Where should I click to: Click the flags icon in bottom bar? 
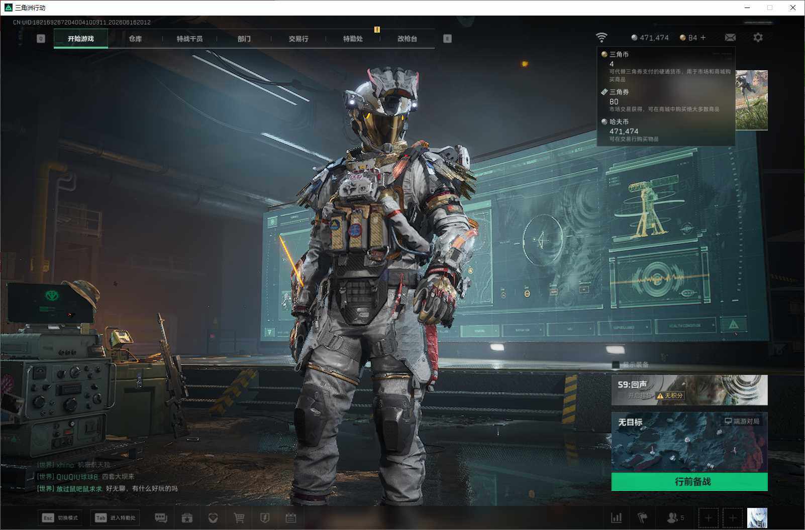click(643, 517)
